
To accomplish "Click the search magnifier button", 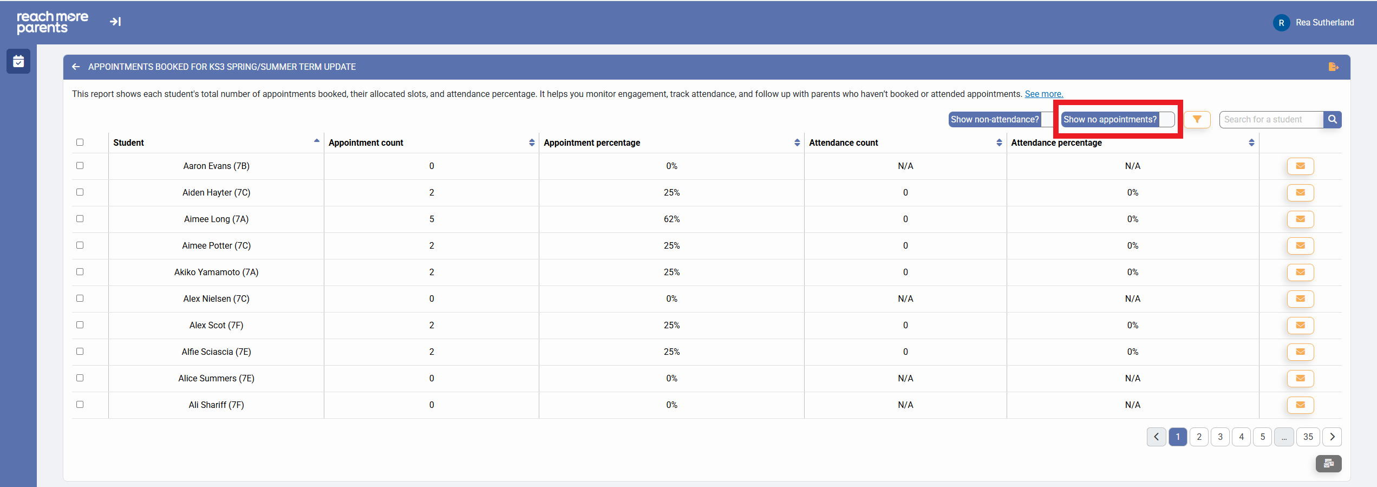I will click(x=1332, y=119).
